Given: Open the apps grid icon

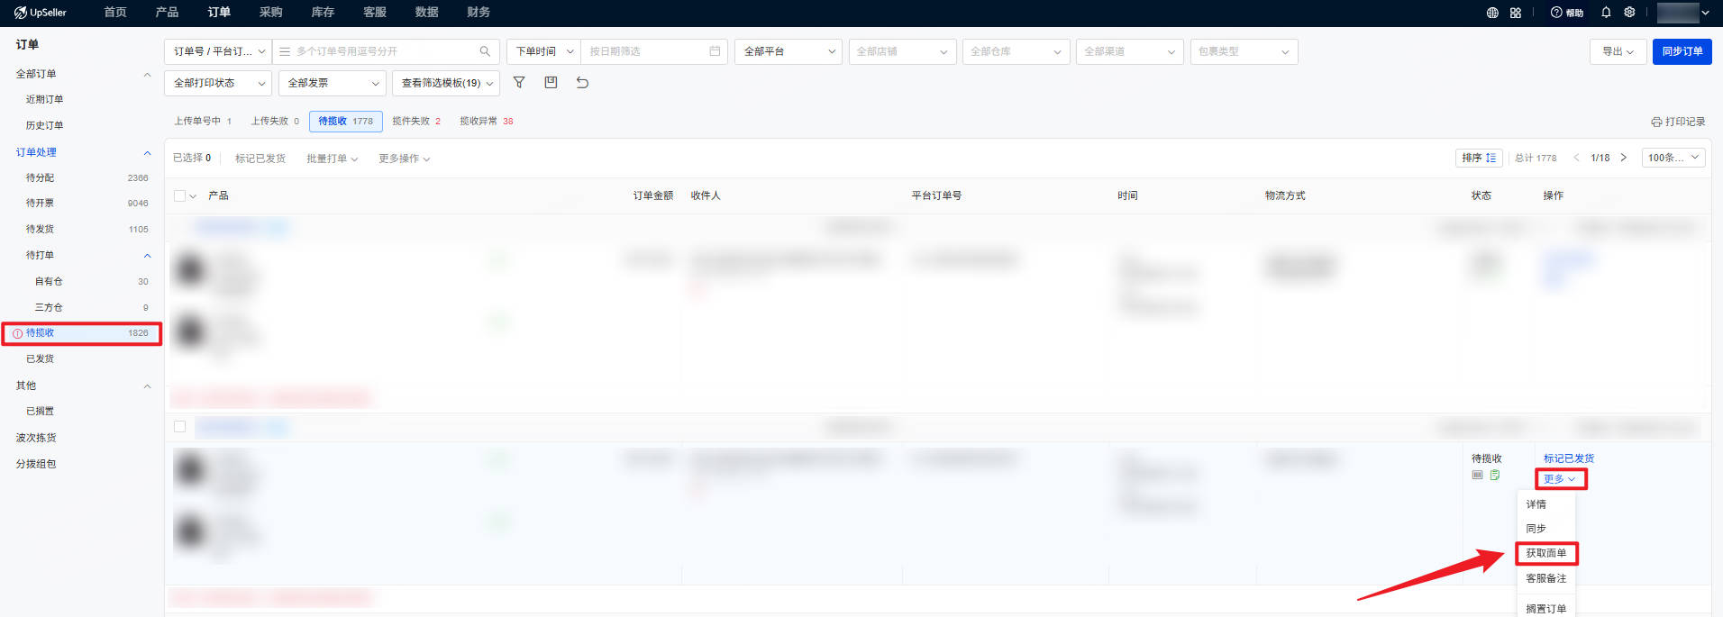Looking at the screenshot, I should click(1516, 13).
